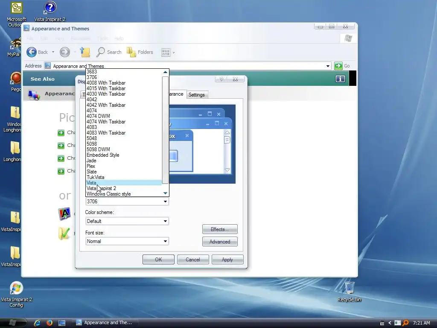Click the keyboard tray icon
This screenshot has height=328, width=437.
click(382, 323)
